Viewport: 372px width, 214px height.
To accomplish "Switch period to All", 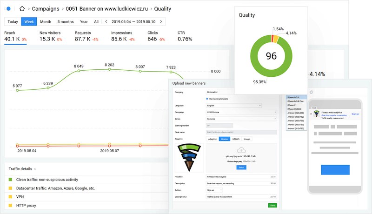I will [x=96, y=21].
